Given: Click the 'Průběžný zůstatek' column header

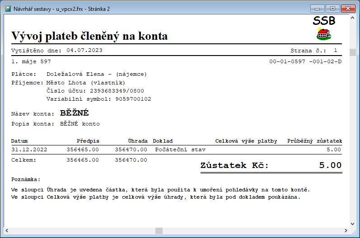Looking at the screenshot, I should click(314, 141).
